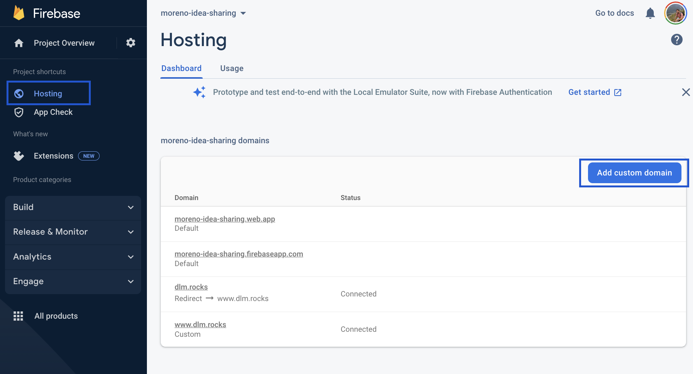Open the moreno-idea-sharing project dropdown
693x374 pixels.
pyautogui.click(x=203, y=13)
